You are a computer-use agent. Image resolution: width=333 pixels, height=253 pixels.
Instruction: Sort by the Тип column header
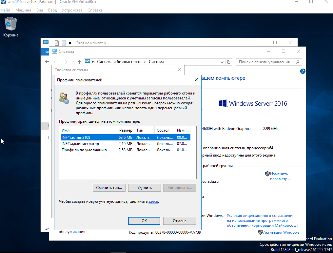point(145,130)
